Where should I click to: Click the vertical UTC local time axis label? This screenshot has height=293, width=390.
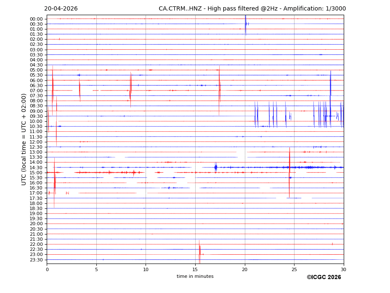[x=24, y=139]
